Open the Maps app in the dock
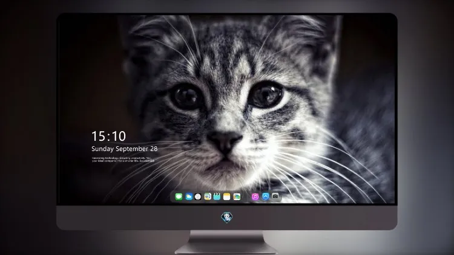Screen dimensions: 454x255 tap(208, 196)
